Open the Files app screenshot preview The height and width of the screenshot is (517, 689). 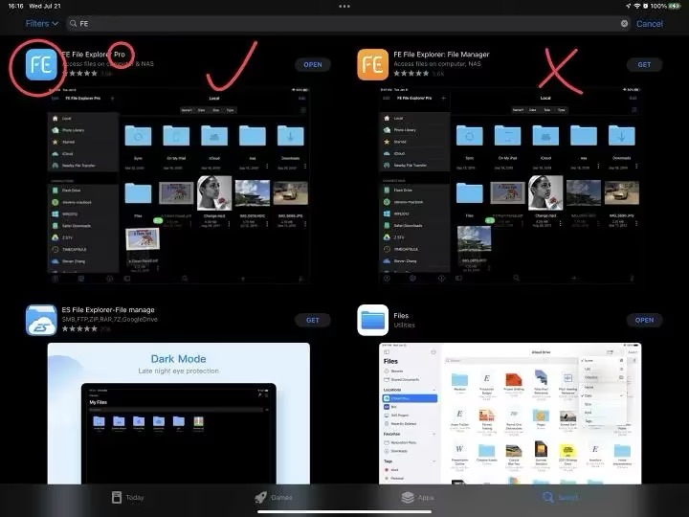coord(511,414)
